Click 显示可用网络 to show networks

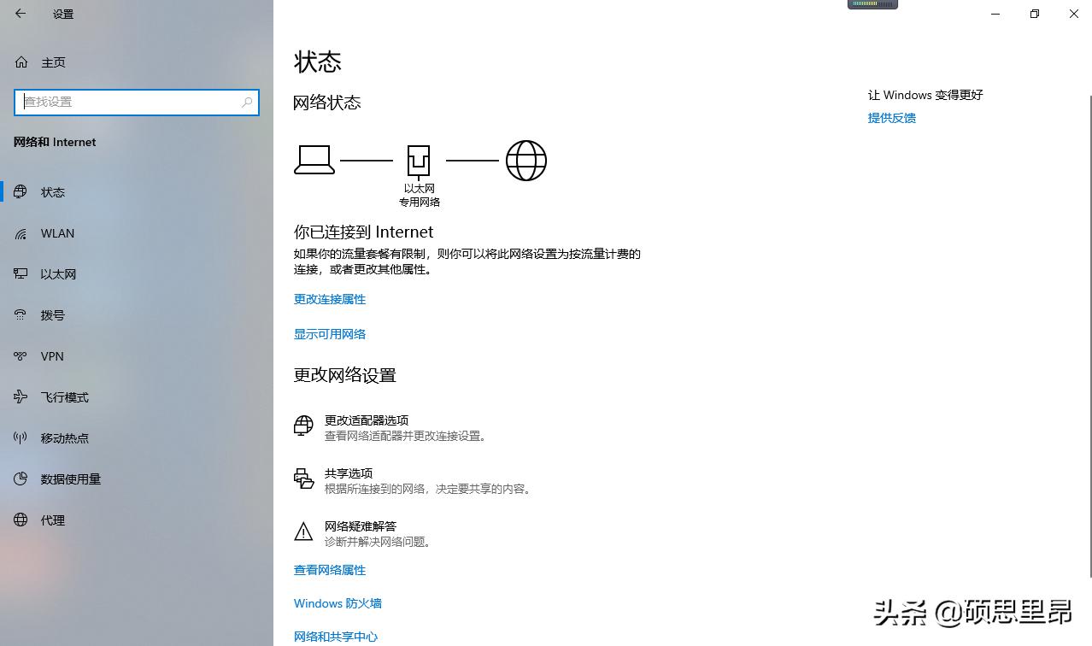pyautogui.click(x=329, y=334)
